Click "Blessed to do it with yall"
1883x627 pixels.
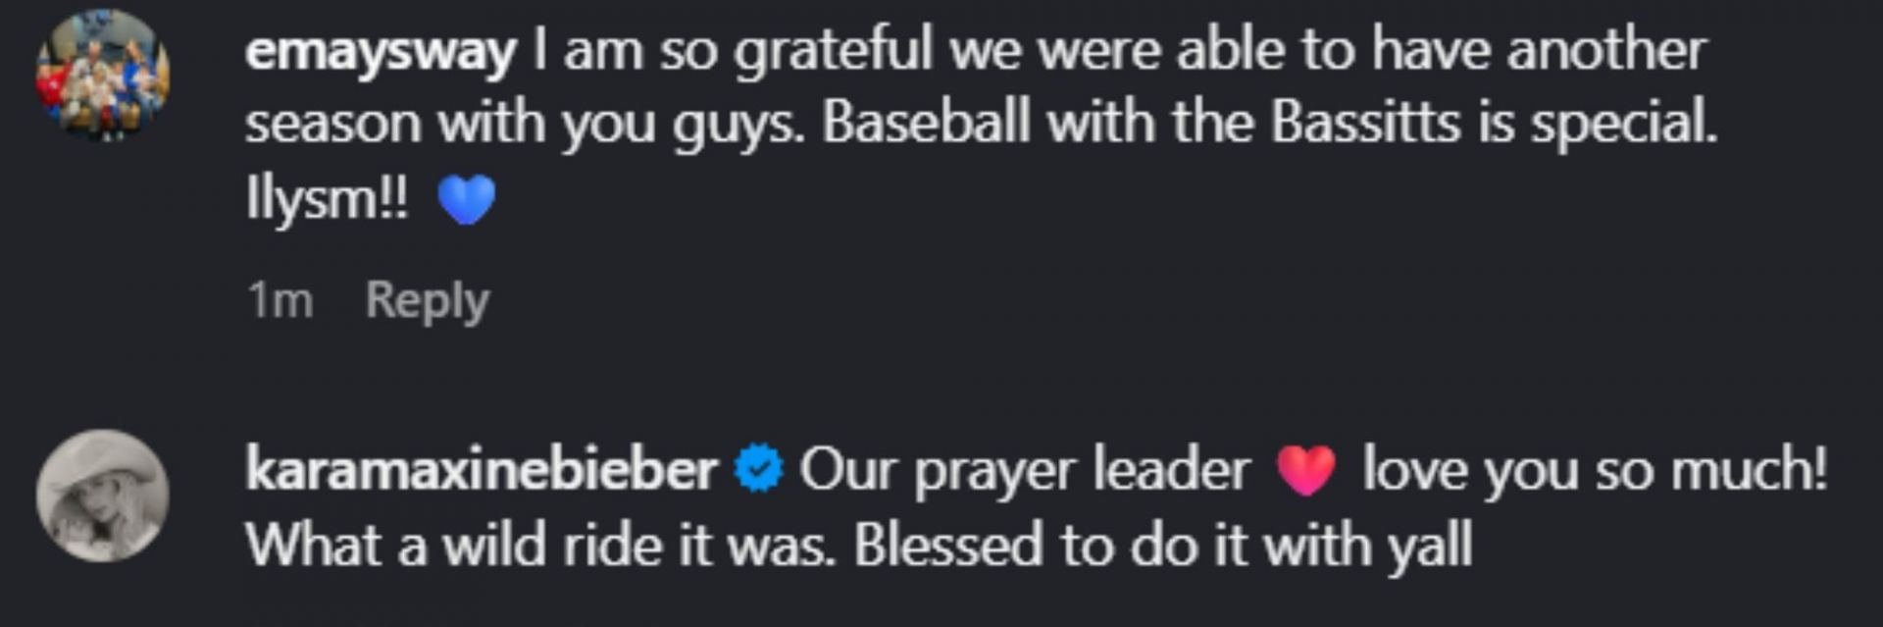pyautogui.click(x=1163, y=545)
